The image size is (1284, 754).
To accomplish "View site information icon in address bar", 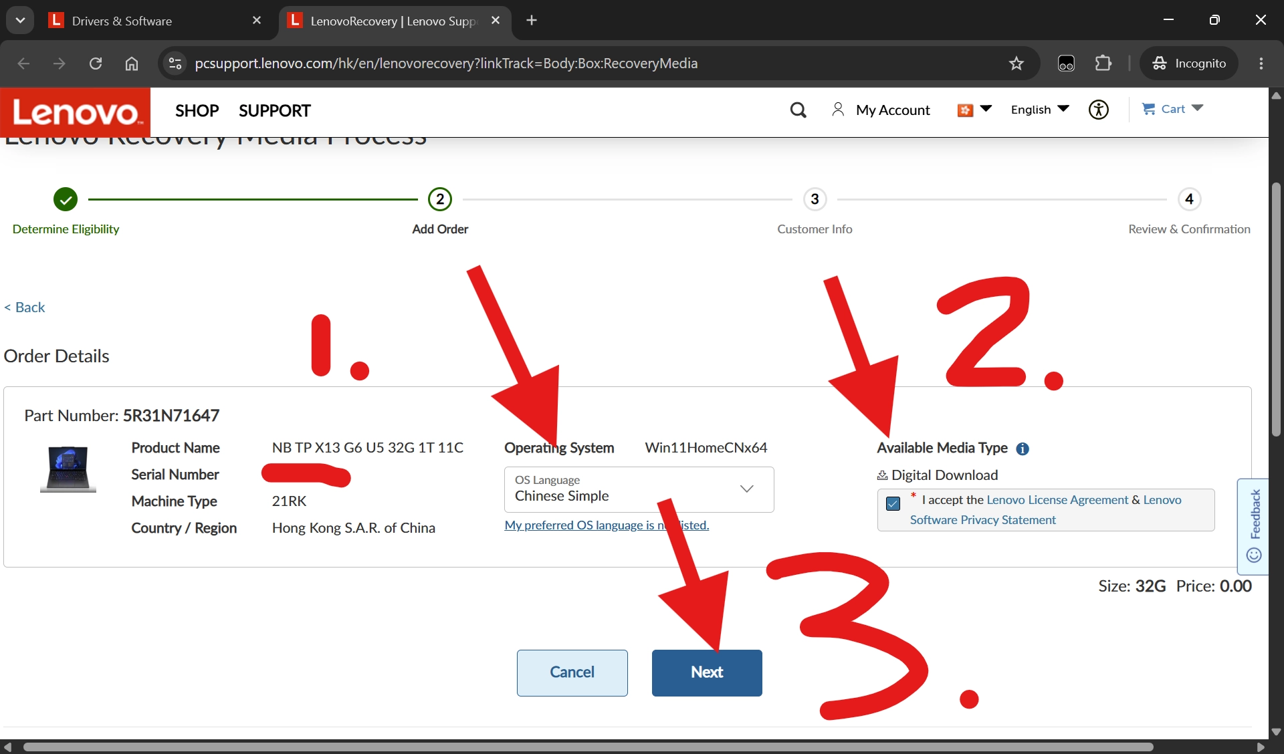I will pos(175,64).
